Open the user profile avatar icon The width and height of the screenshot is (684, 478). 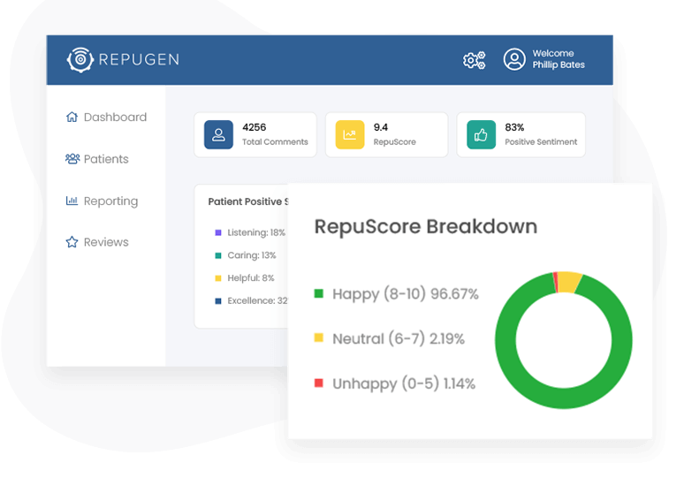(x=514, y=59)
